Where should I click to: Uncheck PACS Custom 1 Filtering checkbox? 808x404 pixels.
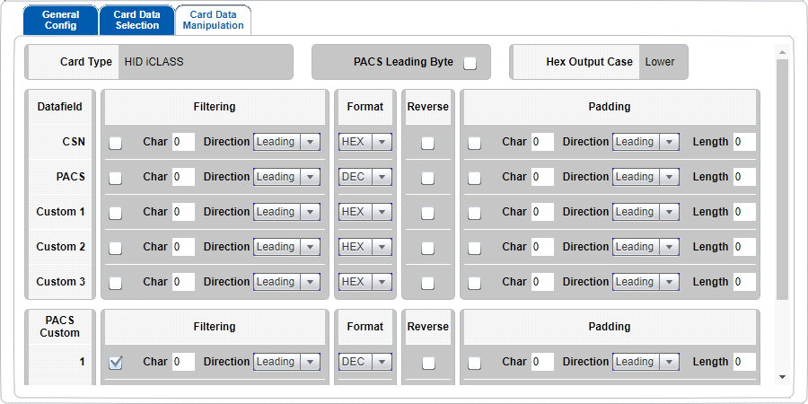coord(116,363)
